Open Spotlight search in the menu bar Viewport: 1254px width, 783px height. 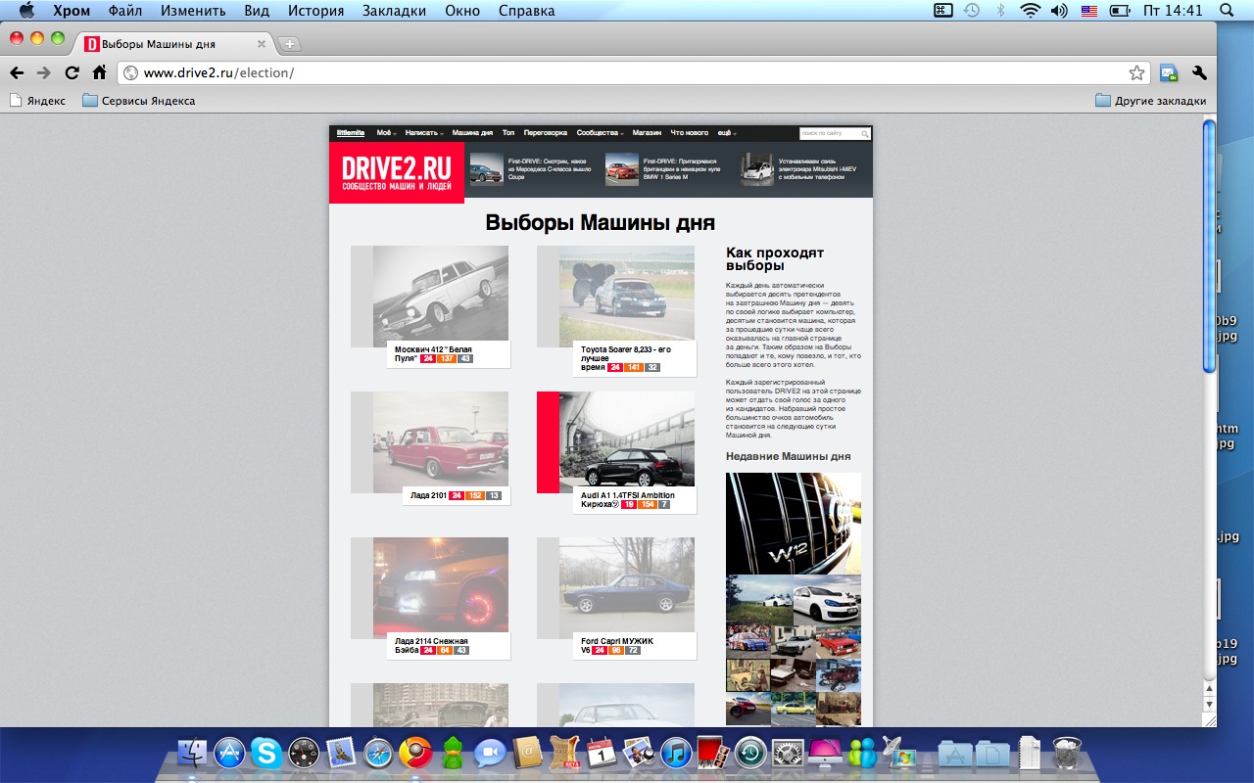point(1227,11)
